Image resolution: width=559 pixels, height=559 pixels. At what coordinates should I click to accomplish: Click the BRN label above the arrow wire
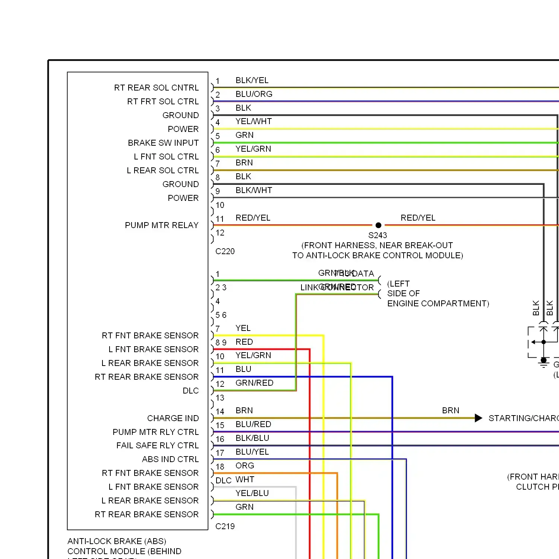(451, 410)
